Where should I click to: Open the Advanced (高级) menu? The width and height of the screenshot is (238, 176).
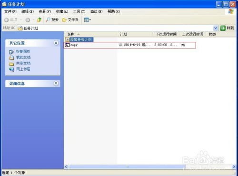click(96, 11)
